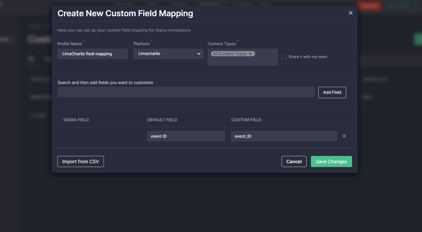
Task: Focus the Profile Name text field
Action: click(x=92, y=54)
